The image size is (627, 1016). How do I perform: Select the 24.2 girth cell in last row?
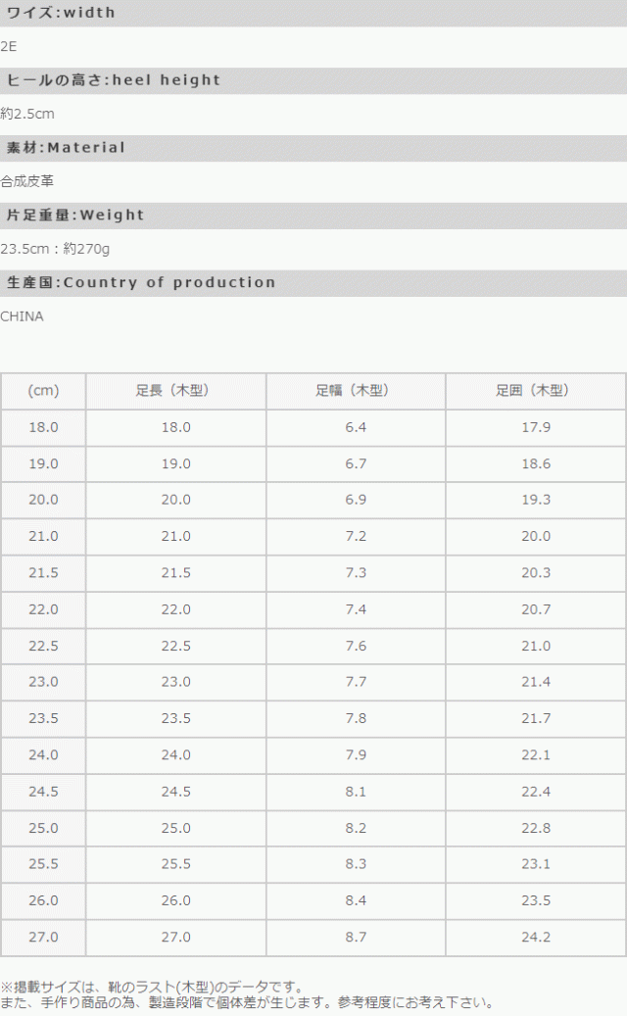coord(535,937)
